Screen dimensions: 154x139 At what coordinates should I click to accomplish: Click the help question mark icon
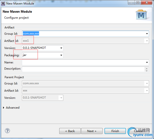(7, 131)
